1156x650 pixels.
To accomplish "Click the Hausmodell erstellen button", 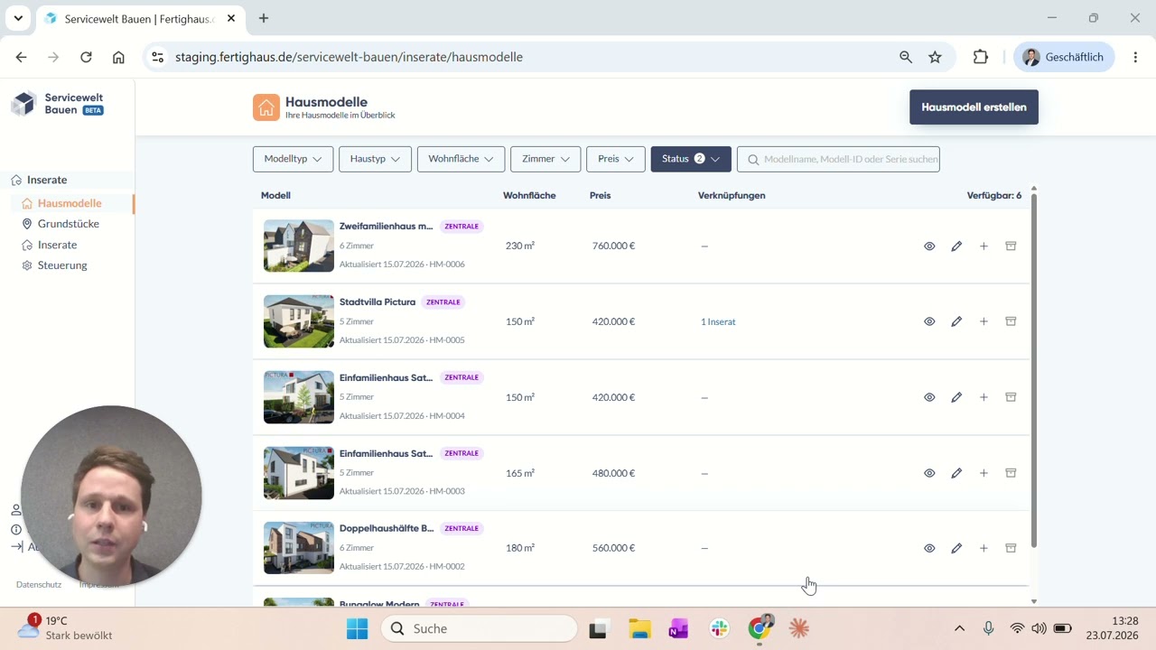I will [974, 107].
